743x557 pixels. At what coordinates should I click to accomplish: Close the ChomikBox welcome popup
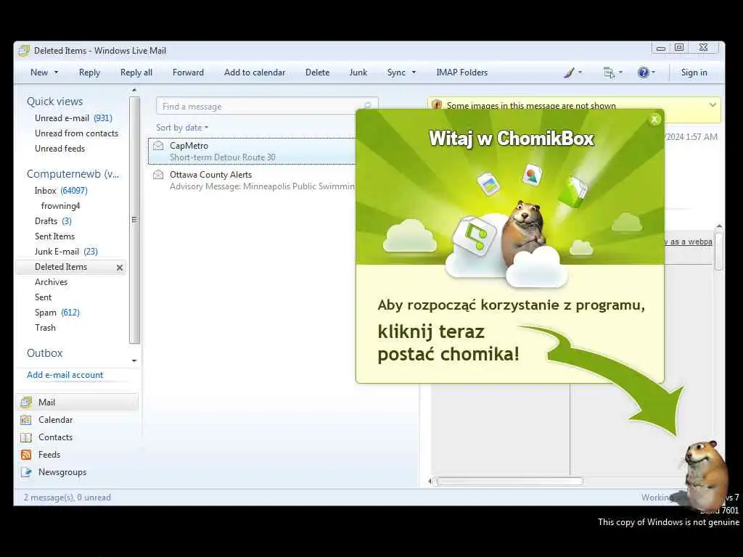click(x=654, y=120)
